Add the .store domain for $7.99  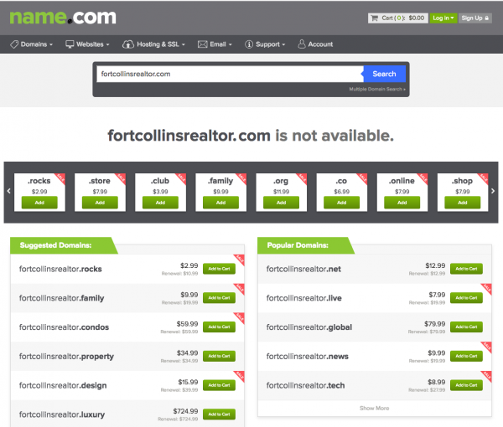tap(100, 203)
